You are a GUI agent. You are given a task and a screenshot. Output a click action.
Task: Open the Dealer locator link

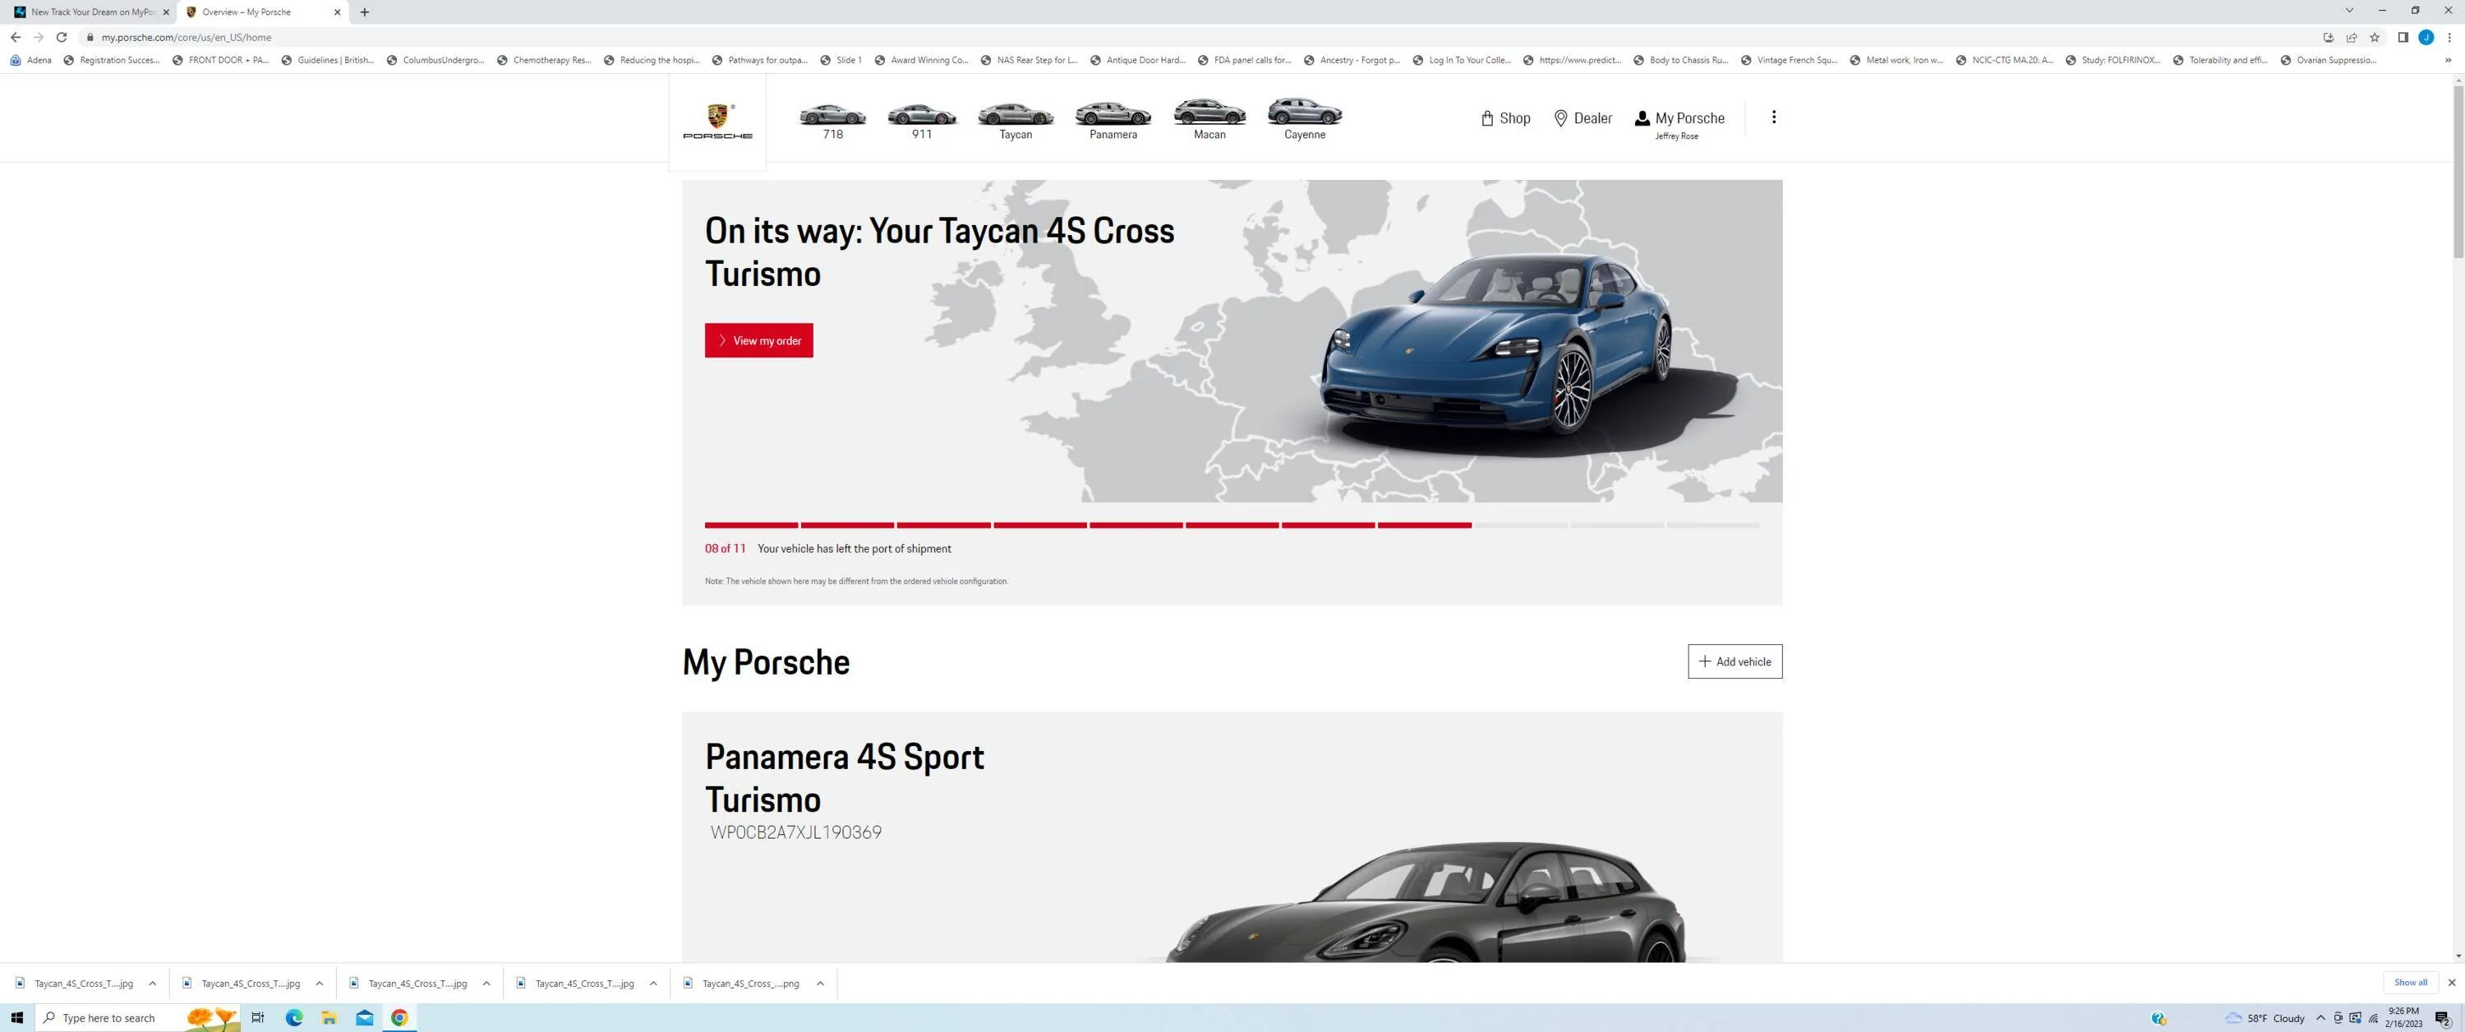coord(1582,118)
